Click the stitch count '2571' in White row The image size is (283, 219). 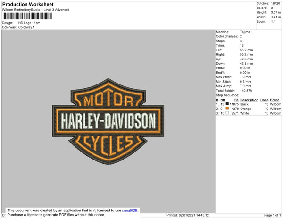235,113
